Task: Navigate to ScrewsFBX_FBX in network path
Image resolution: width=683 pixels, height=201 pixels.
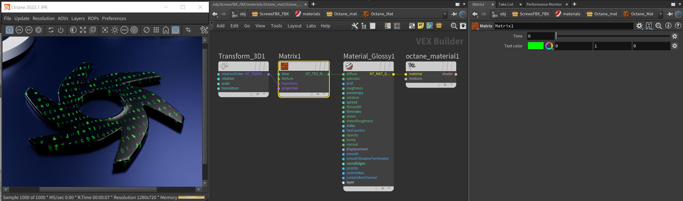Action: (x=270, y=14)
